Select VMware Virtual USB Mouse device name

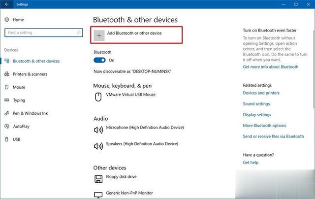[x=131, y=95]
